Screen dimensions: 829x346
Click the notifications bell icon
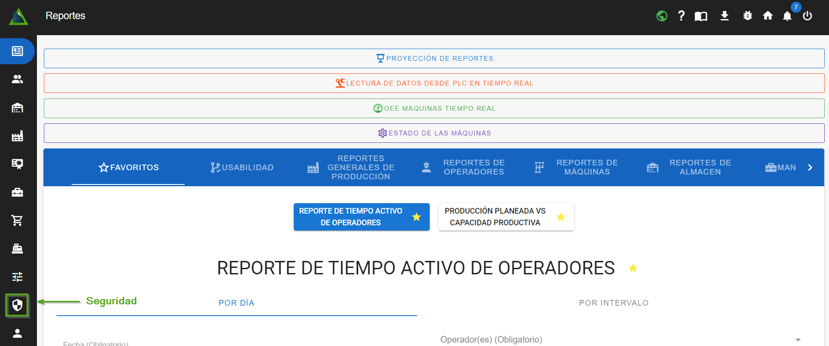point(787,16)
